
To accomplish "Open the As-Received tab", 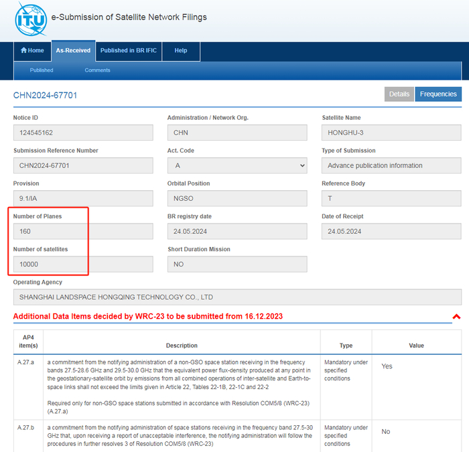I will coord(73,51).
